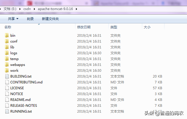Screen dimensions: 187x119
Task: Select the README.md file icon
Action: pos(7,99)
